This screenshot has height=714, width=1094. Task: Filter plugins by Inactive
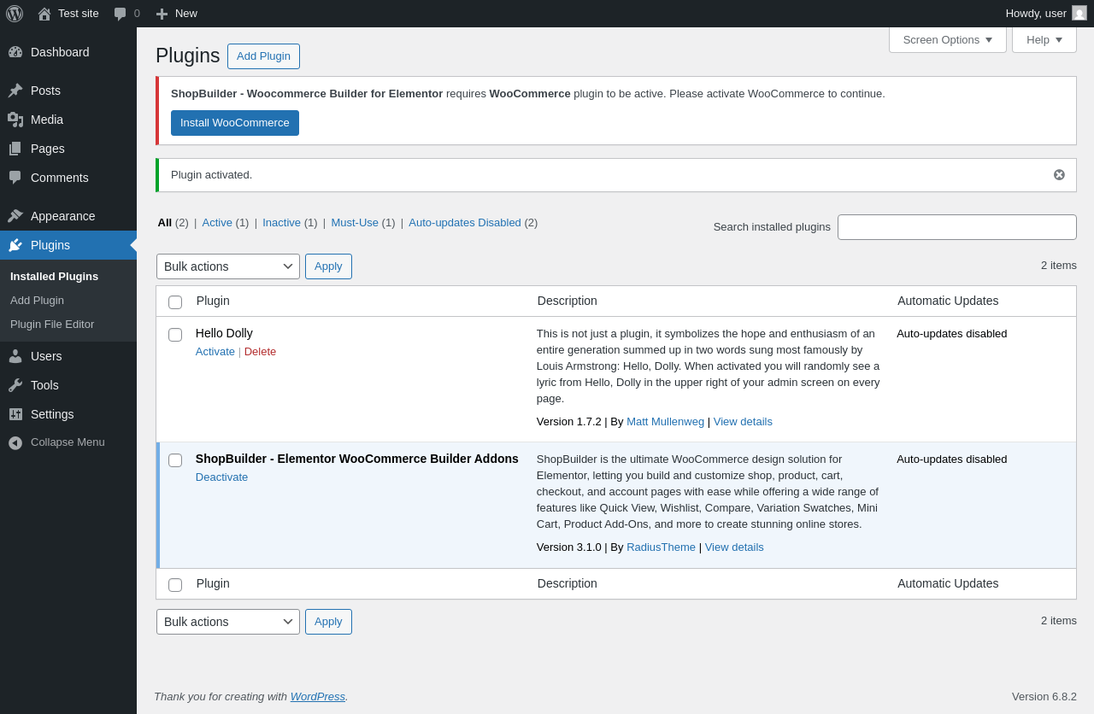coord(281,222)
